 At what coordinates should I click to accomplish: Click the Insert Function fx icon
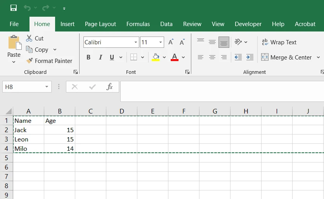click(x=110, y=87)
